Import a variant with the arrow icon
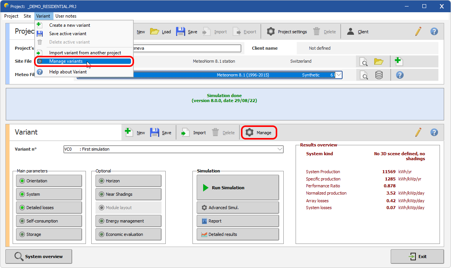This screenshot has height=268, width=451. 185,132
